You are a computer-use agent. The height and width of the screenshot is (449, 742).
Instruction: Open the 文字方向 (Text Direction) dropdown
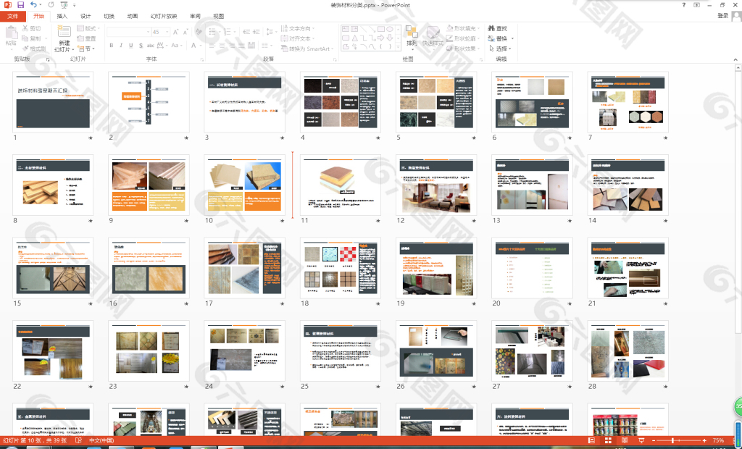click(297, 28)
